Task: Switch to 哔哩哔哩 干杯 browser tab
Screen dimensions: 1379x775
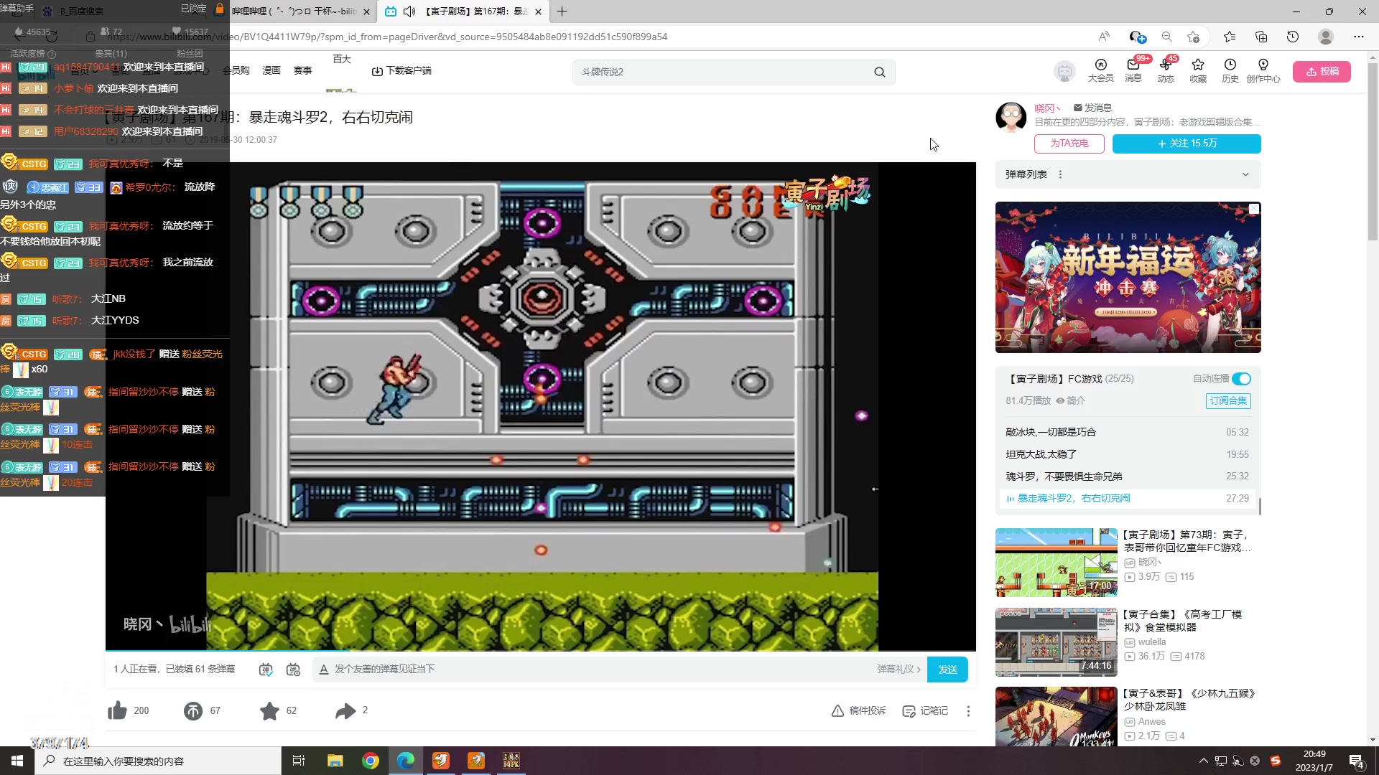Action: click(294, 11)
